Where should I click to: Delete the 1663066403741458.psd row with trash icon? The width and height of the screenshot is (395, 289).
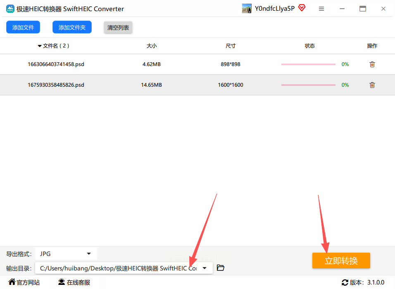(x=372, y=64)
